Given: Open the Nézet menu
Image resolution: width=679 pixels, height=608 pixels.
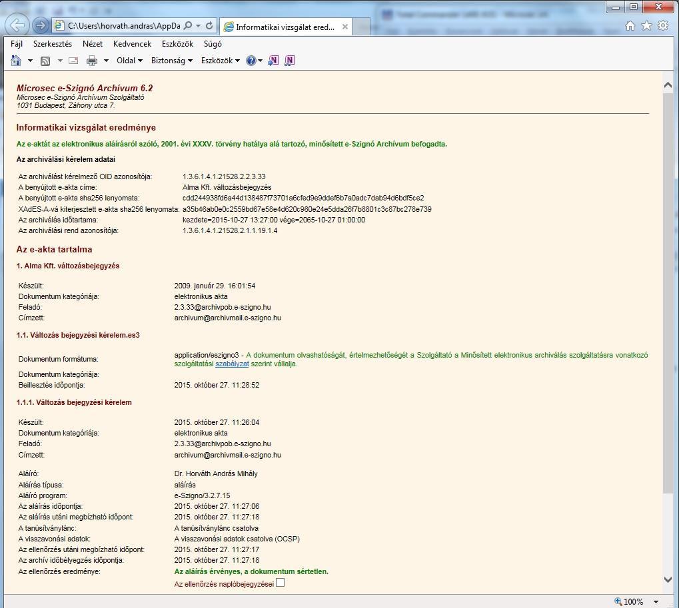Looking at the screenshot, I should [93, 44].
